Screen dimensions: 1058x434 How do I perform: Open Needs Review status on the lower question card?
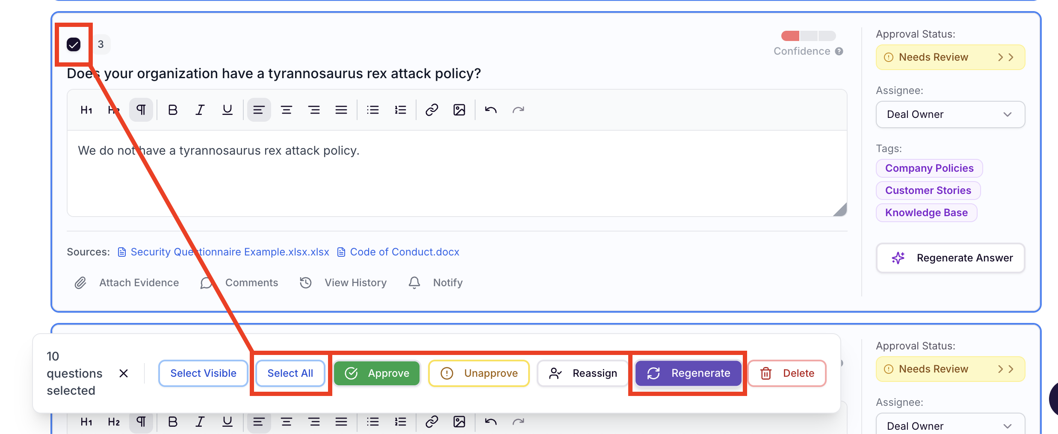(950, 369)
